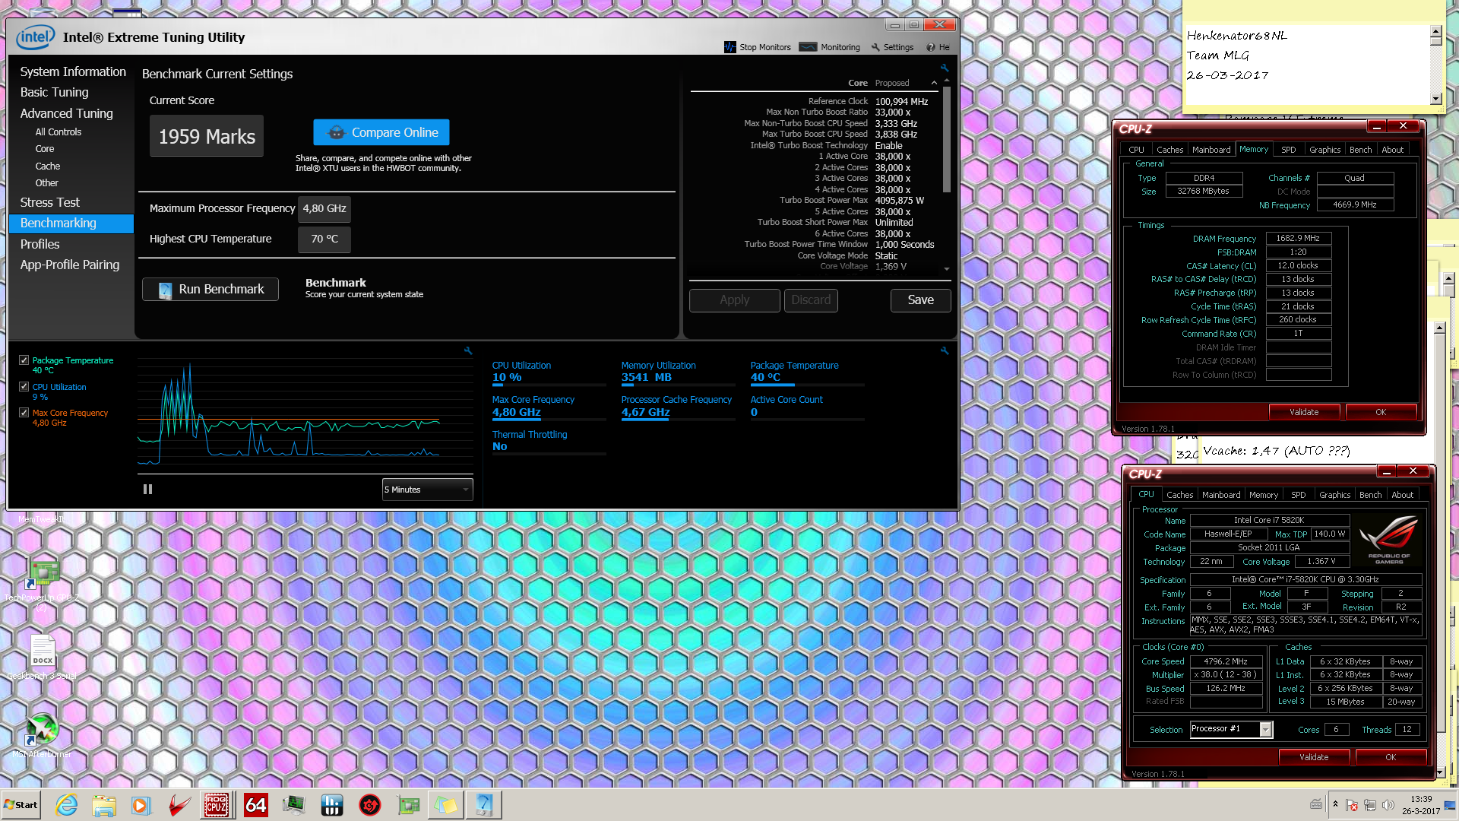Open Bench tab in processor-info CPU-Z window
Viewport: 1459px width, 821px height.
[x=1371, y=495]
